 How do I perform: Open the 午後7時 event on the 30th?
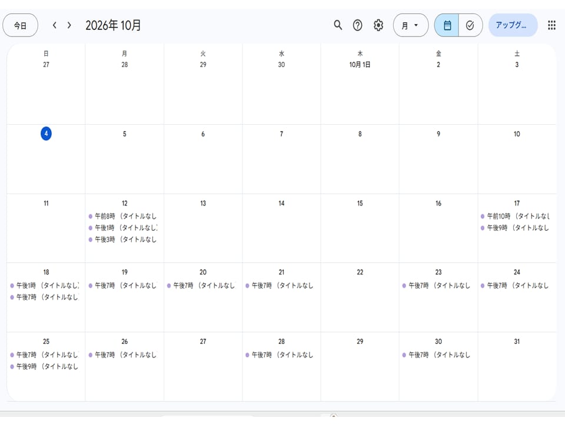(x=437, y=355)
